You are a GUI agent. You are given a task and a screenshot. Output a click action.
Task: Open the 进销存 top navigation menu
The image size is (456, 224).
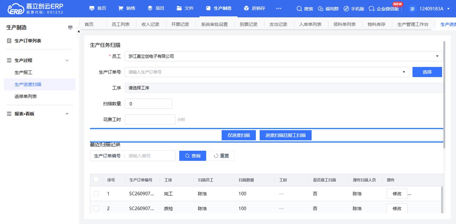254,9
